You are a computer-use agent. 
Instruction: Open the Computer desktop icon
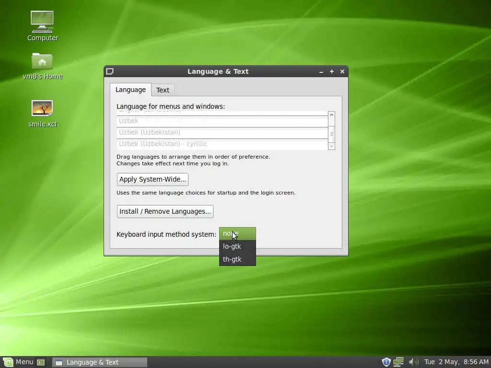(42, 26)
